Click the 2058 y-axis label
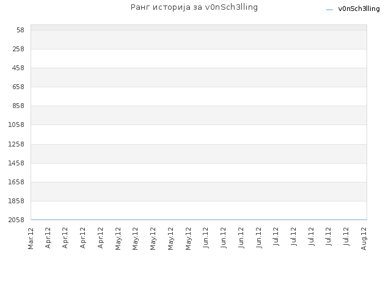This screenshot has height=293, width=391. (16, 220)
